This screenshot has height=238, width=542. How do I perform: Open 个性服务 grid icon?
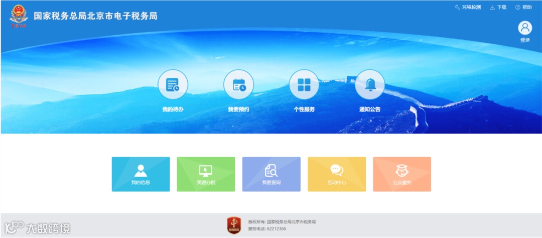click(x=304, y=84)
